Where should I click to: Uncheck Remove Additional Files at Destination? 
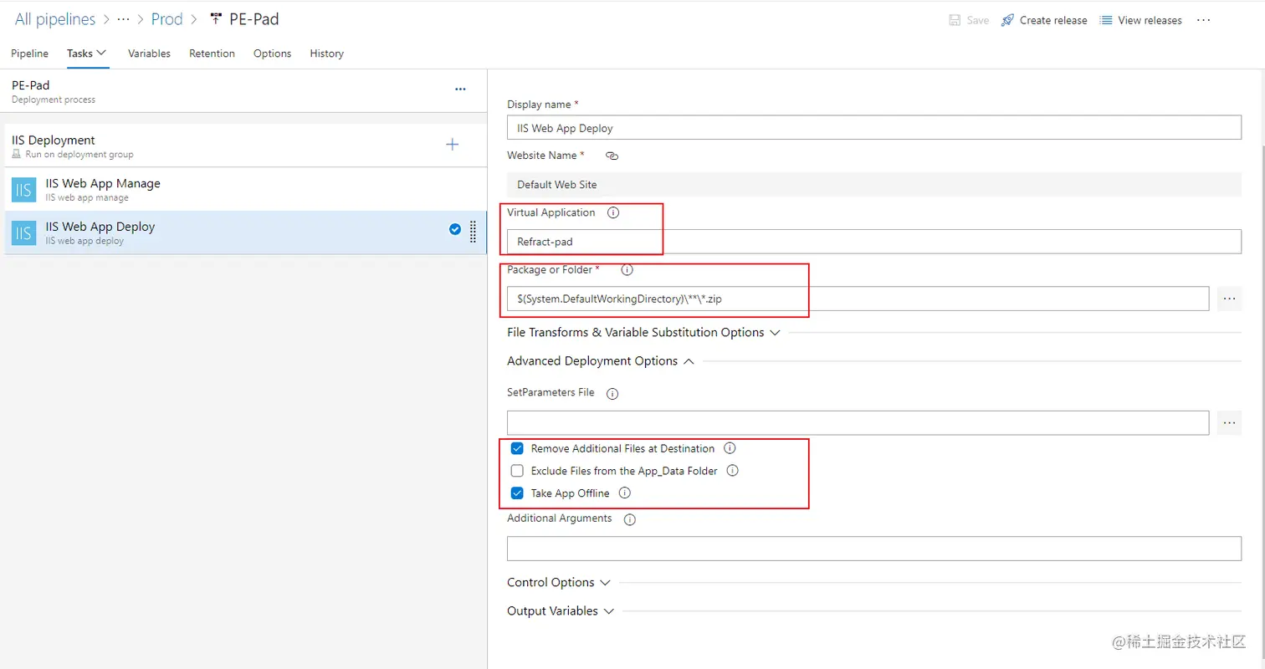(x=517, y=448)
